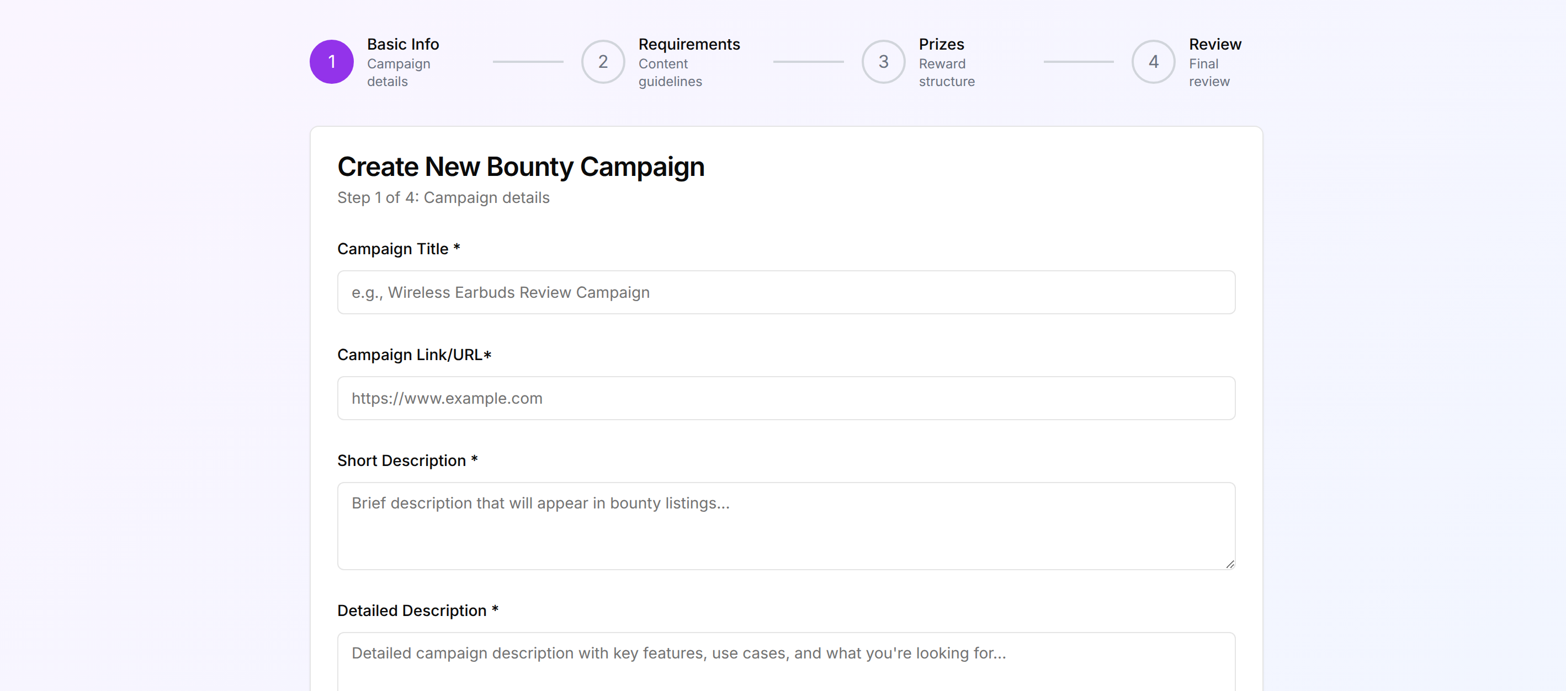Click the Review step label
1566x691 pixels.
(1214, 44)
